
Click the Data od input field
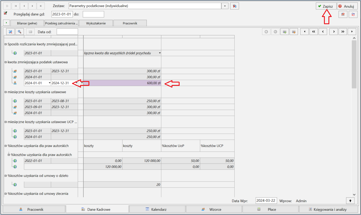pos(67,32)
